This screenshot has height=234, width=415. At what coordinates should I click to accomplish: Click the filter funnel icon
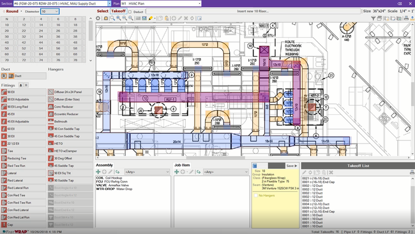[373, 18]
